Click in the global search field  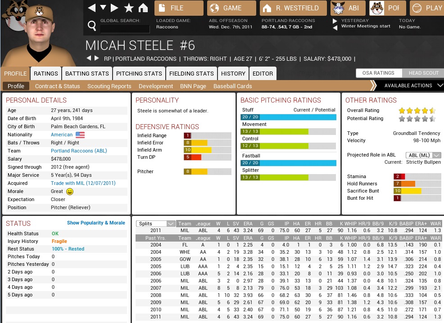coord(125,29)
